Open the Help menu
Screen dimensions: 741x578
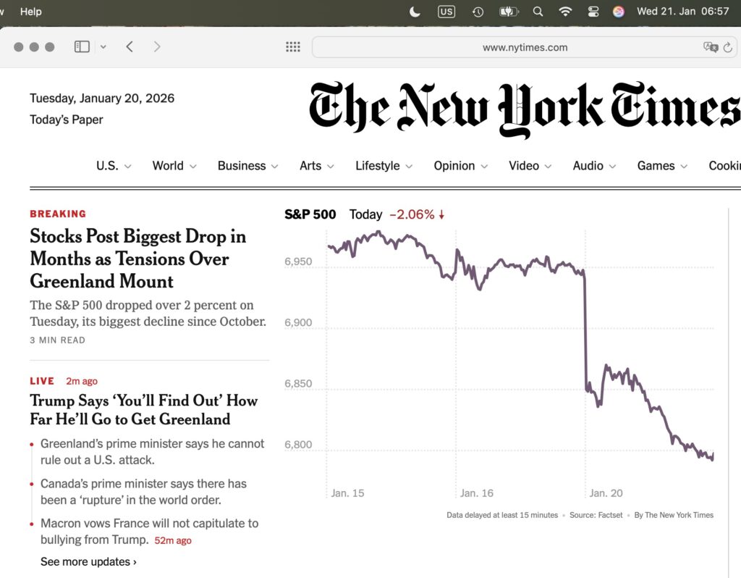point(31,12)
